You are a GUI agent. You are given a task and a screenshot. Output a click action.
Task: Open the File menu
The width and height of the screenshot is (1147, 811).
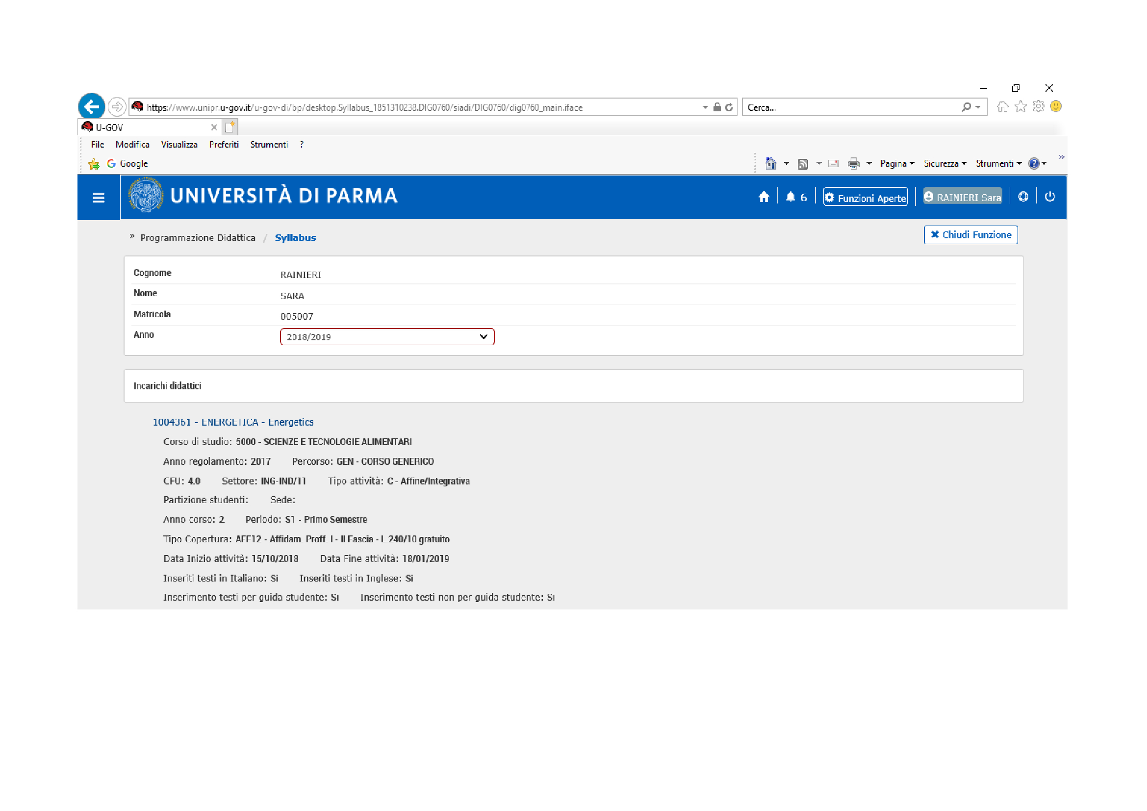(x=98, y=144)
